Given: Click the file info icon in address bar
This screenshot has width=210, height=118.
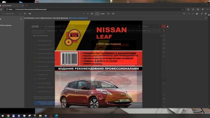Looking at the screenshot, I should (x=7, y=10).
